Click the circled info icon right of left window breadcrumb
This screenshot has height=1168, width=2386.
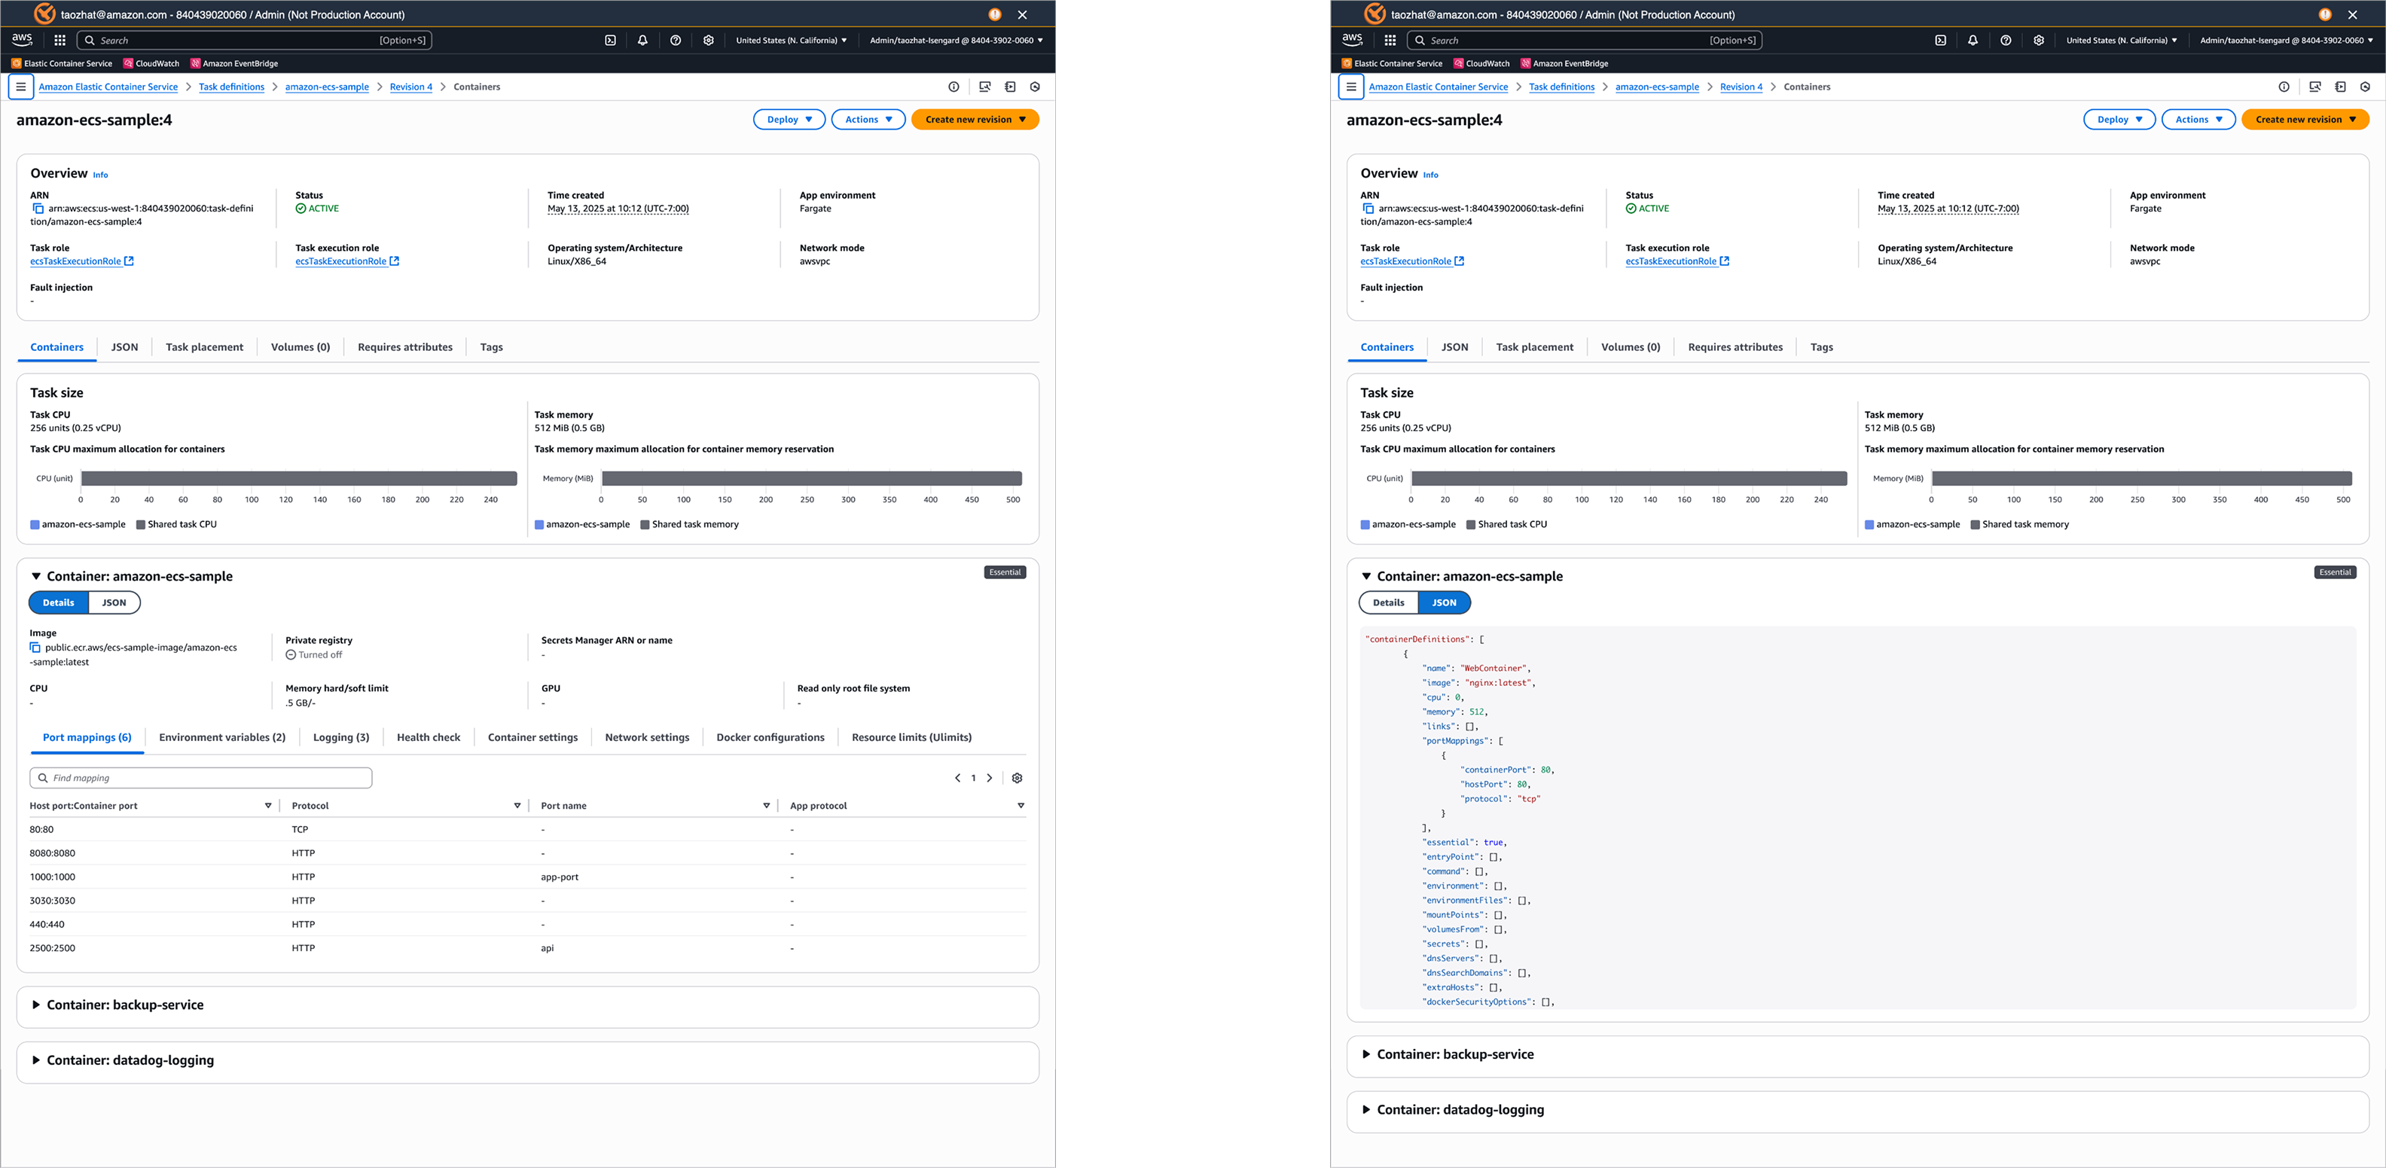click(954, 87)
